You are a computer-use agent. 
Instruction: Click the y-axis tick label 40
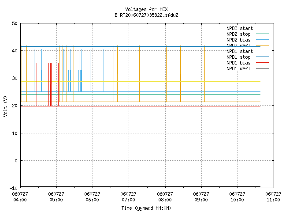15,51
